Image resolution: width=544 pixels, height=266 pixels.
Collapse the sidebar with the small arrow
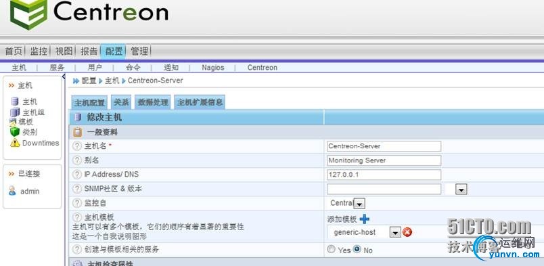pos(64,76)
